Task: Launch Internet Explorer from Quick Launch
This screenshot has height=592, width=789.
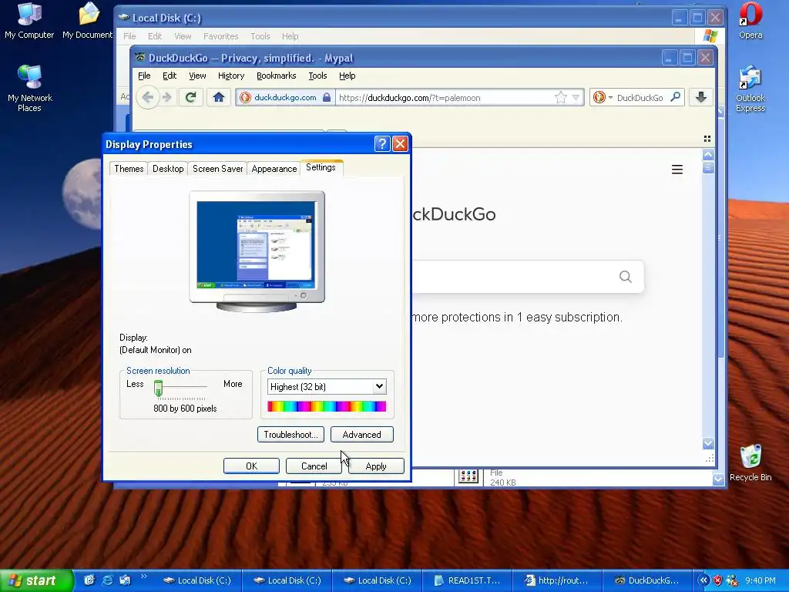Action: [107, 580]
